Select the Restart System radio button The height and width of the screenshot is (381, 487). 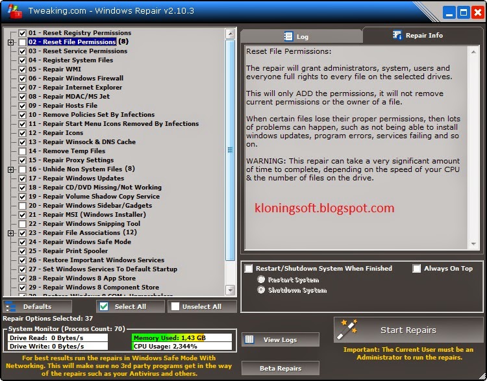(261, 280)
